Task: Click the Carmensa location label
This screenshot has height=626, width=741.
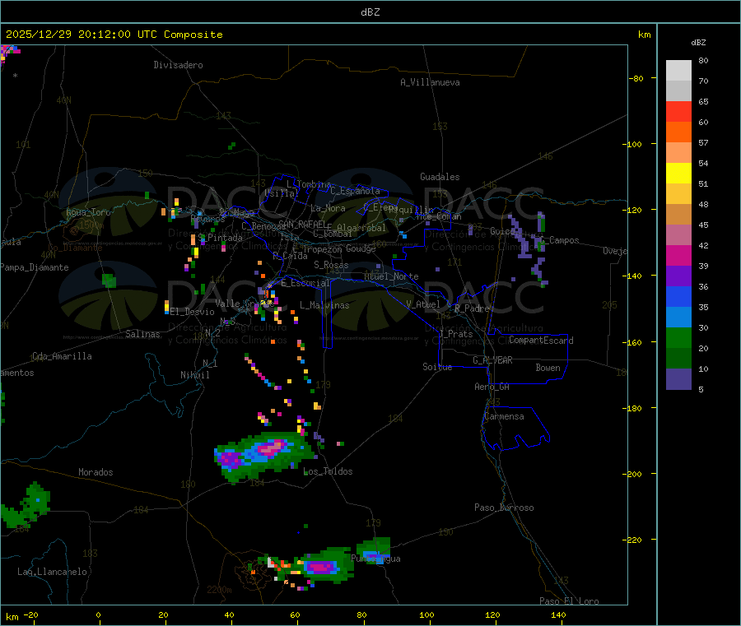Action: 504,416
